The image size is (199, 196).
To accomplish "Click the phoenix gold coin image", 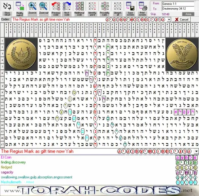I will point(182,54).
